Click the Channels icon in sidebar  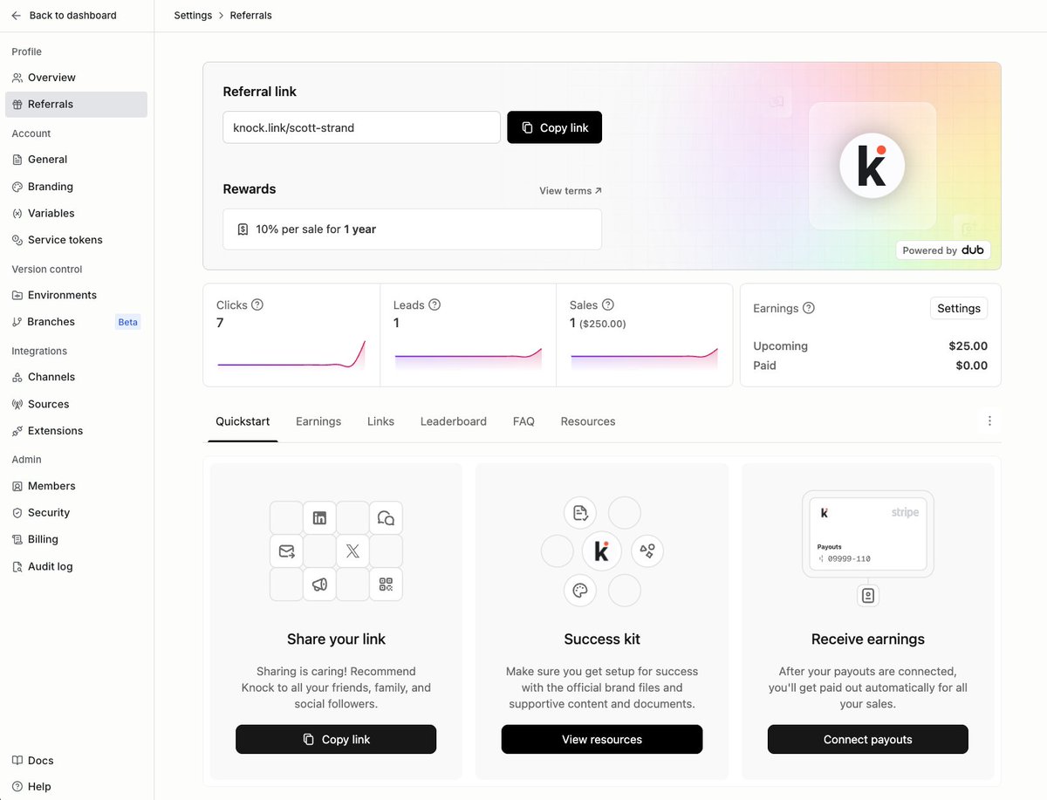pos(17,378)
